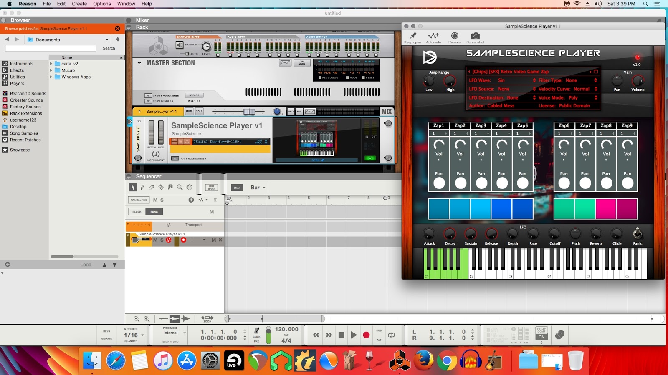Expand CV PROGRAMMER on SampleScience device

click(x=175, y=158)
